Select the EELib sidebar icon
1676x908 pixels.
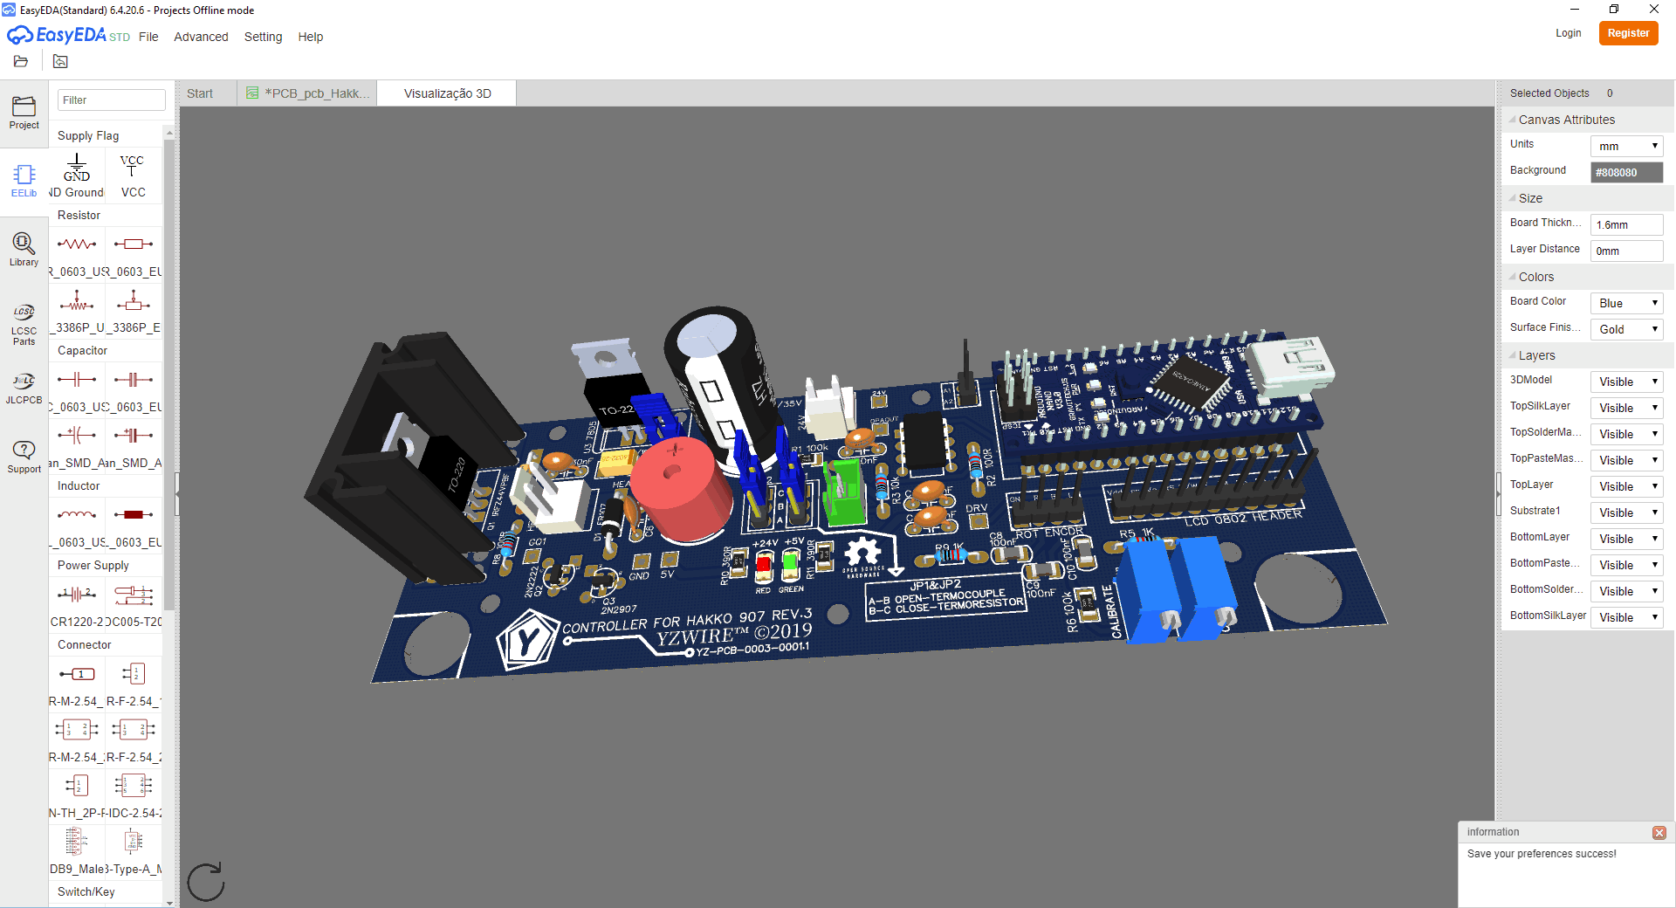[x=24, y=181]
